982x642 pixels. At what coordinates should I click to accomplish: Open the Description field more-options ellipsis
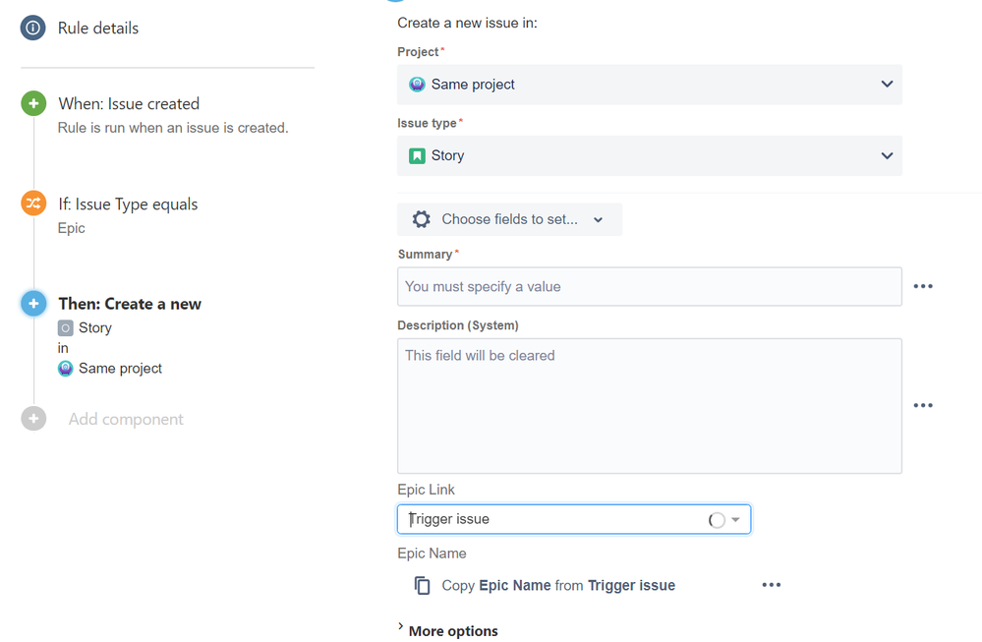[923, 405]
